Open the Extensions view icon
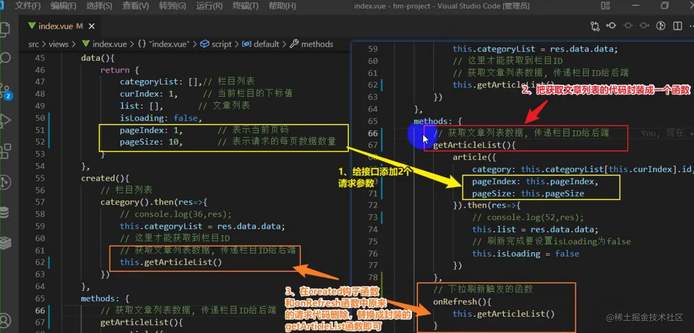 point(5,151)
